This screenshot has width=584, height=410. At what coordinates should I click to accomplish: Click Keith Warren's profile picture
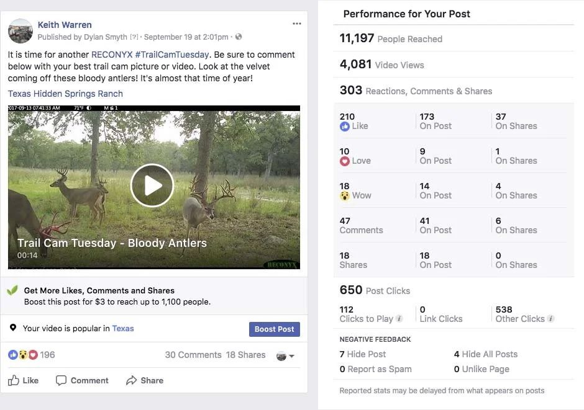(21, 31)
